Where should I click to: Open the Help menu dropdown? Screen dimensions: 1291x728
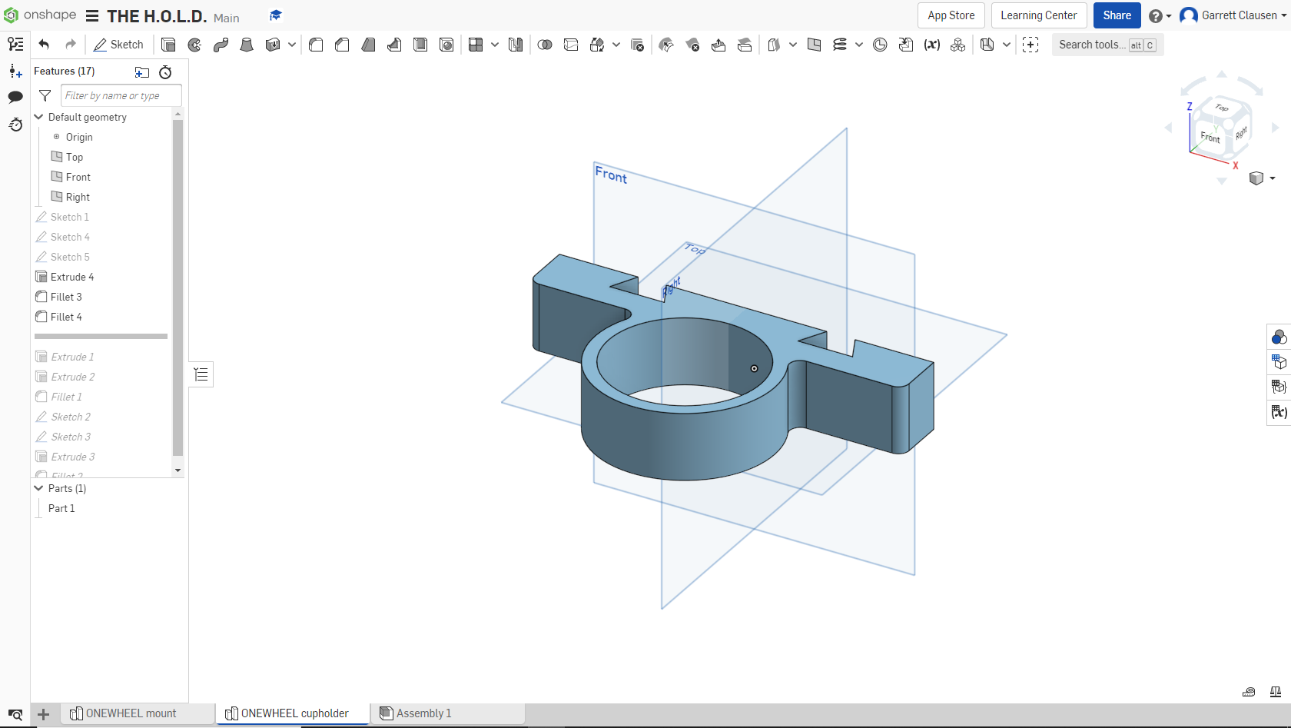click(1160, 16)
